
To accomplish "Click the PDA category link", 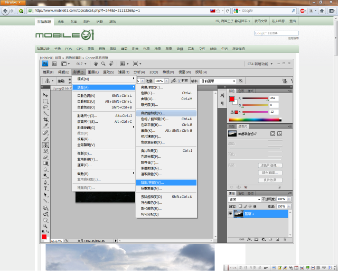I will (69, 49).
